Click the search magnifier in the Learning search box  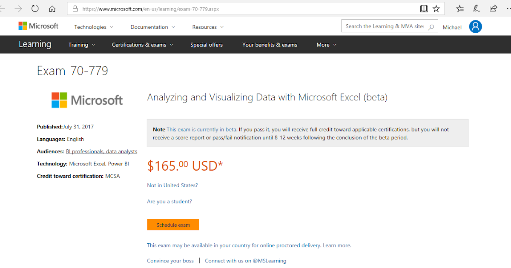pos(431,26)
